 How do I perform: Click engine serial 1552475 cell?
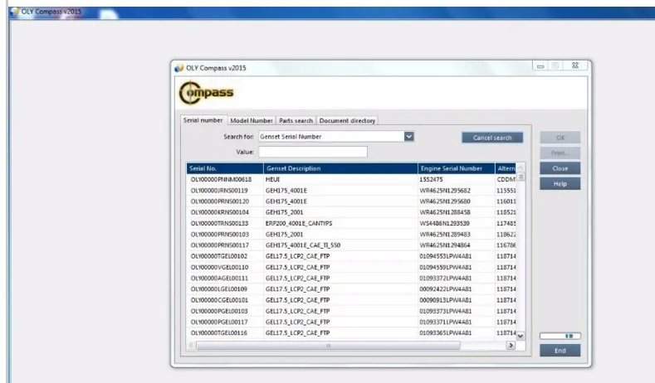(456, 179)
